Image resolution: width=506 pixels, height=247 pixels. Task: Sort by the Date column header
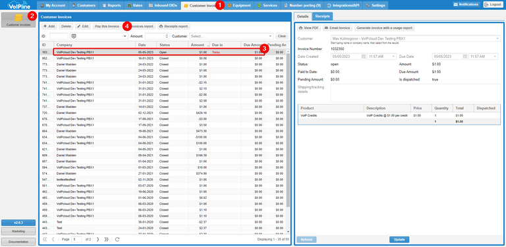click(x=146, y=45)
